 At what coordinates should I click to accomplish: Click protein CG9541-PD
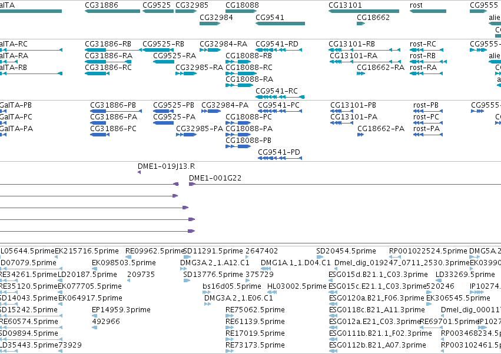[280, 158]
